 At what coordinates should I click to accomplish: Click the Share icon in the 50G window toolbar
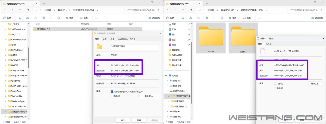click(x=51, y=18)
